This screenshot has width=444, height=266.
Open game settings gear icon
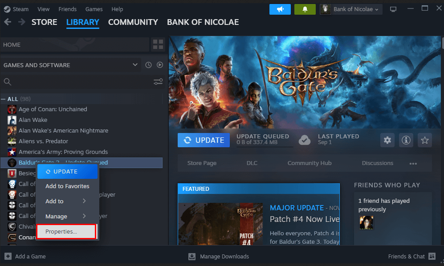click(x=387, y=140)
